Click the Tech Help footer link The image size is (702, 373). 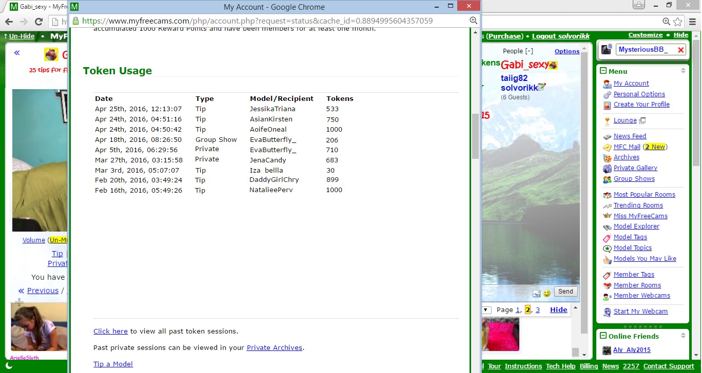pyautogui.click(x=561, y=366)
